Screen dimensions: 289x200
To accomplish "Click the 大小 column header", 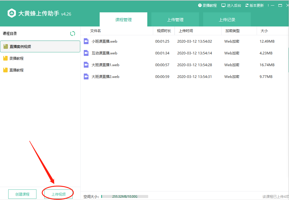I will coord(264,31).
